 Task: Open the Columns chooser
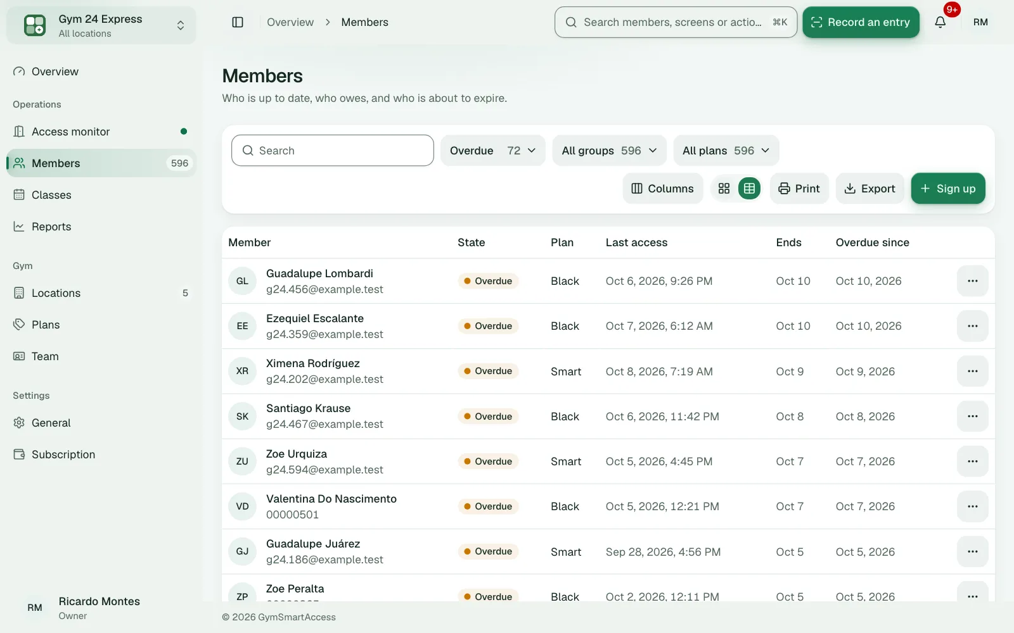663,189
